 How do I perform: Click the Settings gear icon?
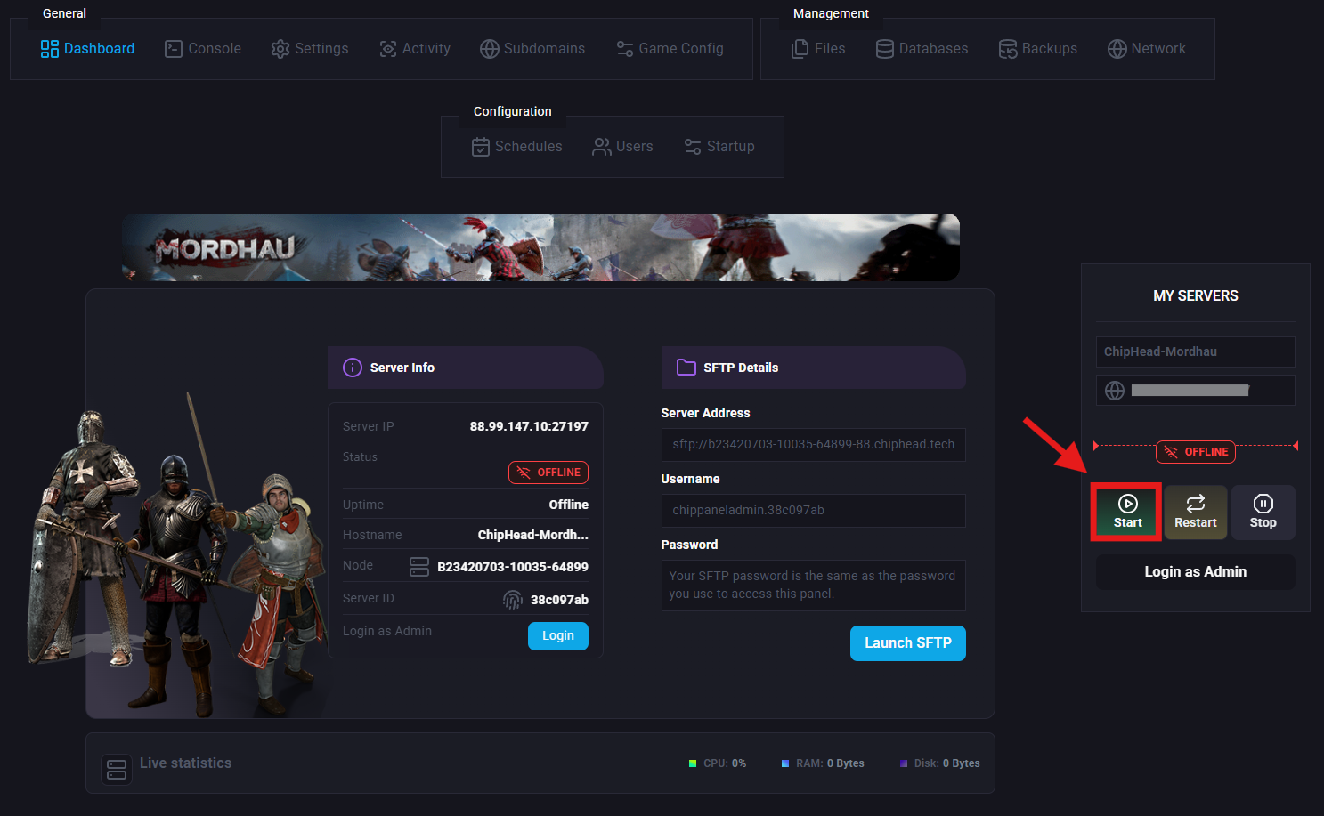coord(280,49)
